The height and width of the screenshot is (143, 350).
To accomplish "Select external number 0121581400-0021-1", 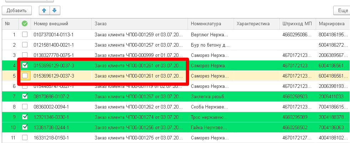I will [x=54, y=45].
